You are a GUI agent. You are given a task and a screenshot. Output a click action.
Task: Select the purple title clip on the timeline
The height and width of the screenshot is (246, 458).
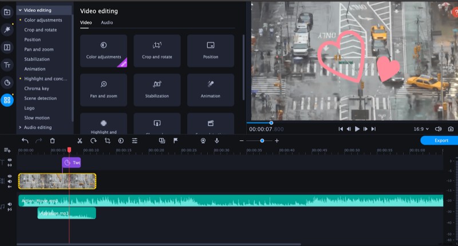pyautogui.click(x=71, y=162)
